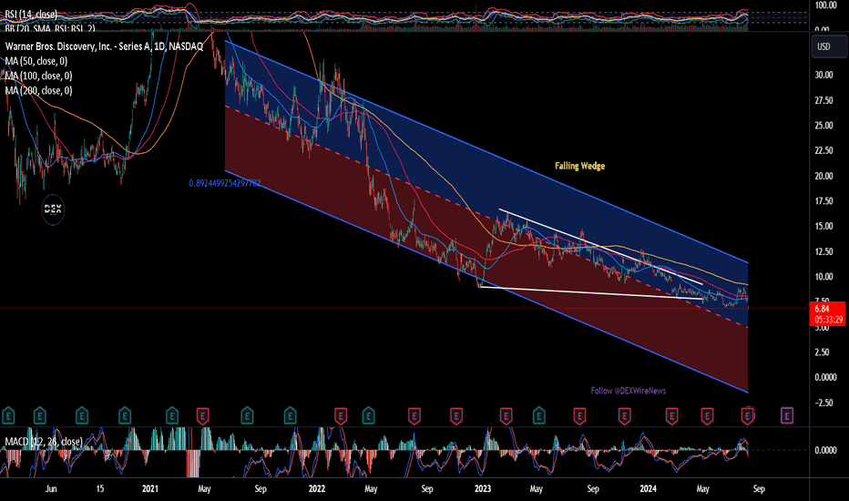
Task: Select the RSI (14, close) indicator legend
Action: tap(31, 14)
